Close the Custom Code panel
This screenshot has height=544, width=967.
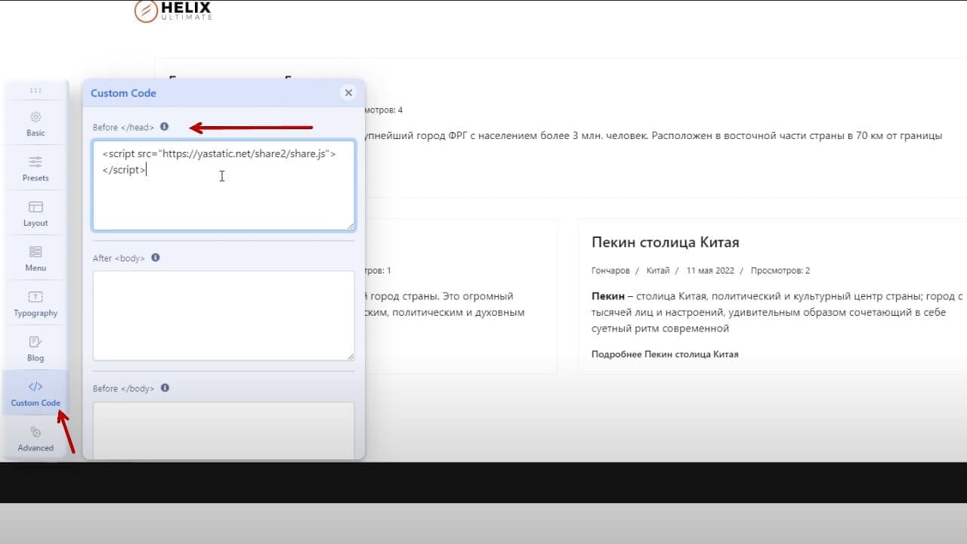348,93
